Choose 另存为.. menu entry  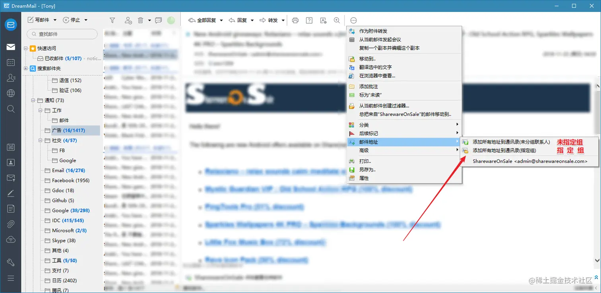[x=404, y=170]
